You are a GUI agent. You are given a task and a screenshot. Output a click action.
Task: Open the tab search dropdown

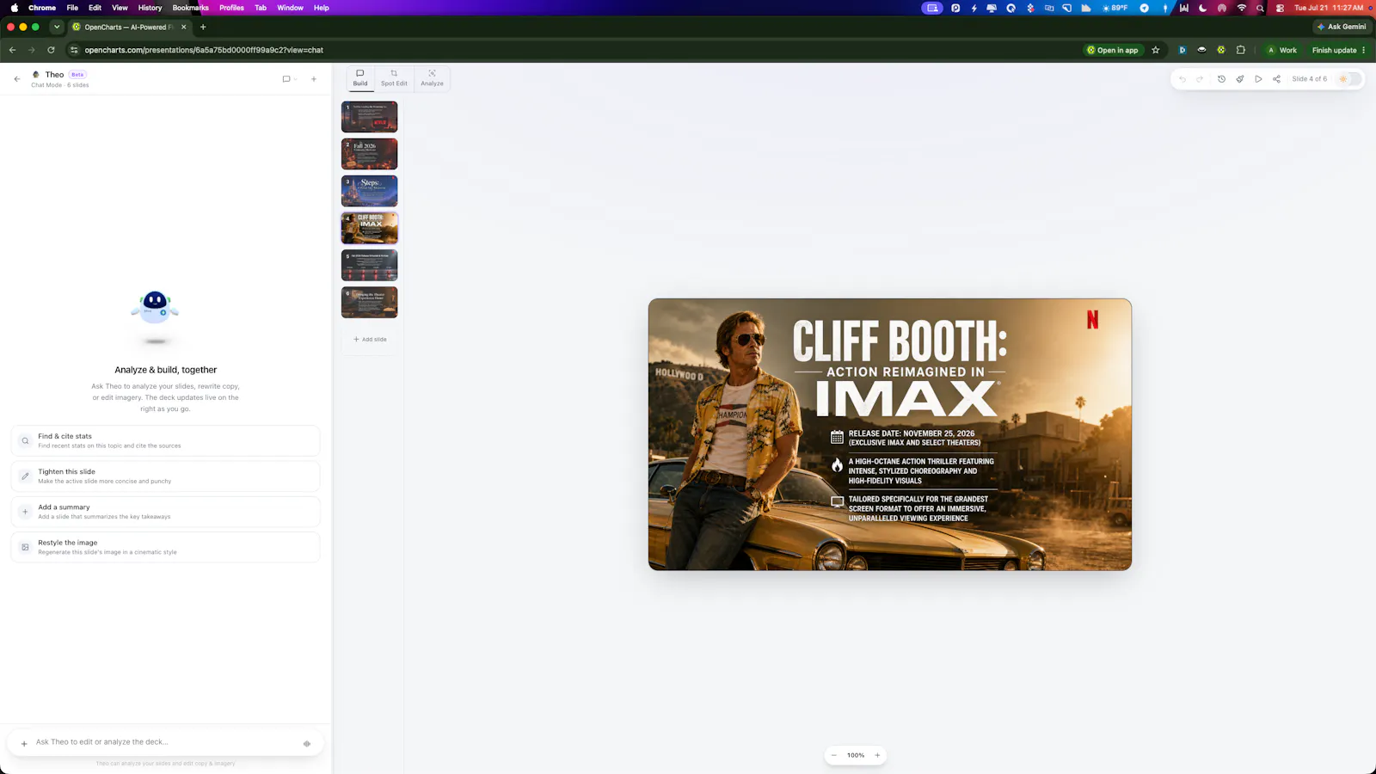pyautogui.click(x=57, y=27)
